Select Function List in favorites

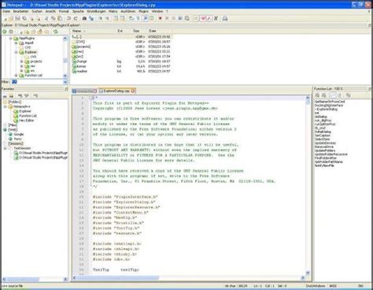(28, 116)
